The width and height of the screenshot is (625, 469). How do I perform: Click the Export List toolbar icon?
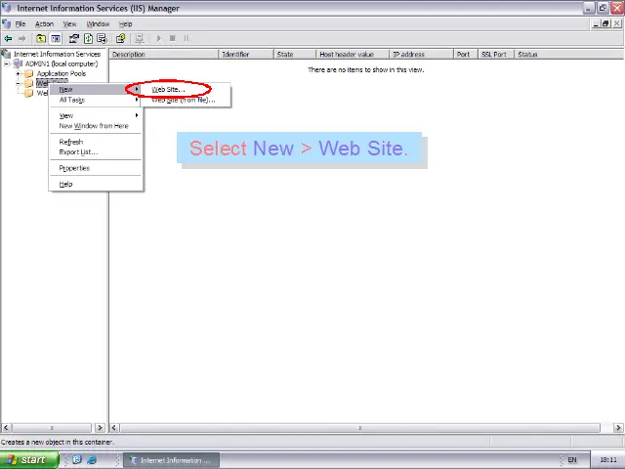click(x=102, y=39)
